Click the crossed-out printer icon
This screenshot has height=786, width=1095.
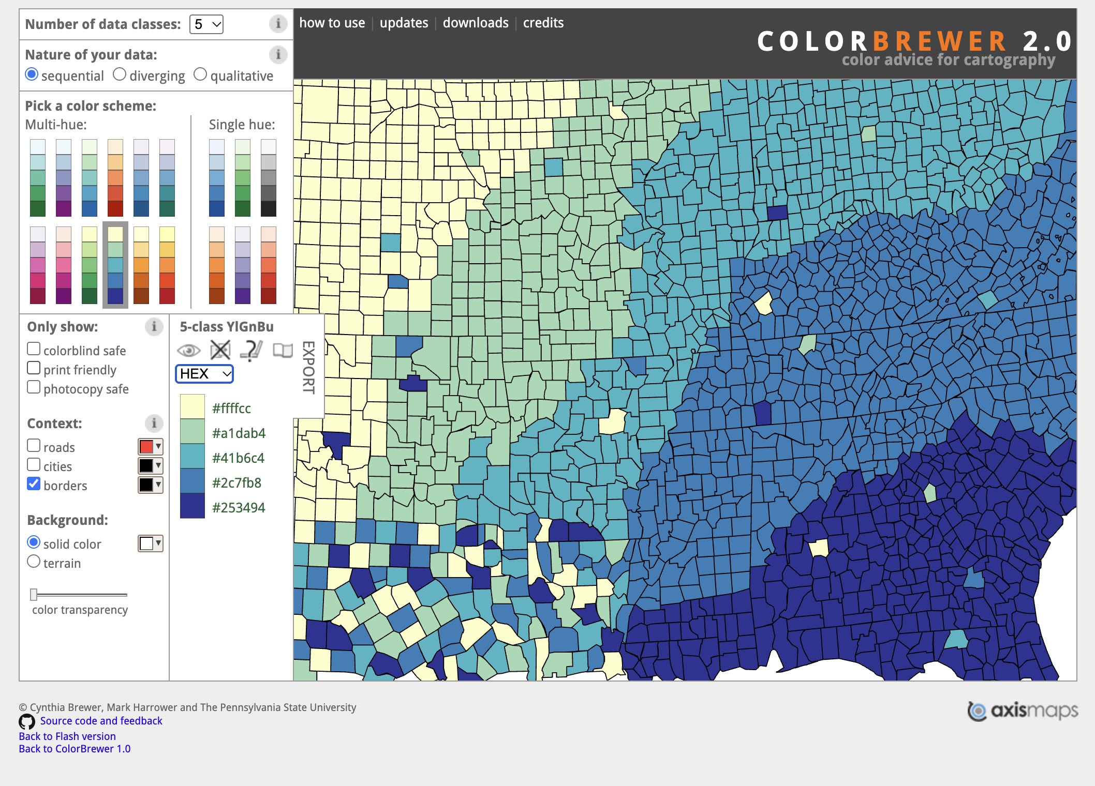pos(220,351)
